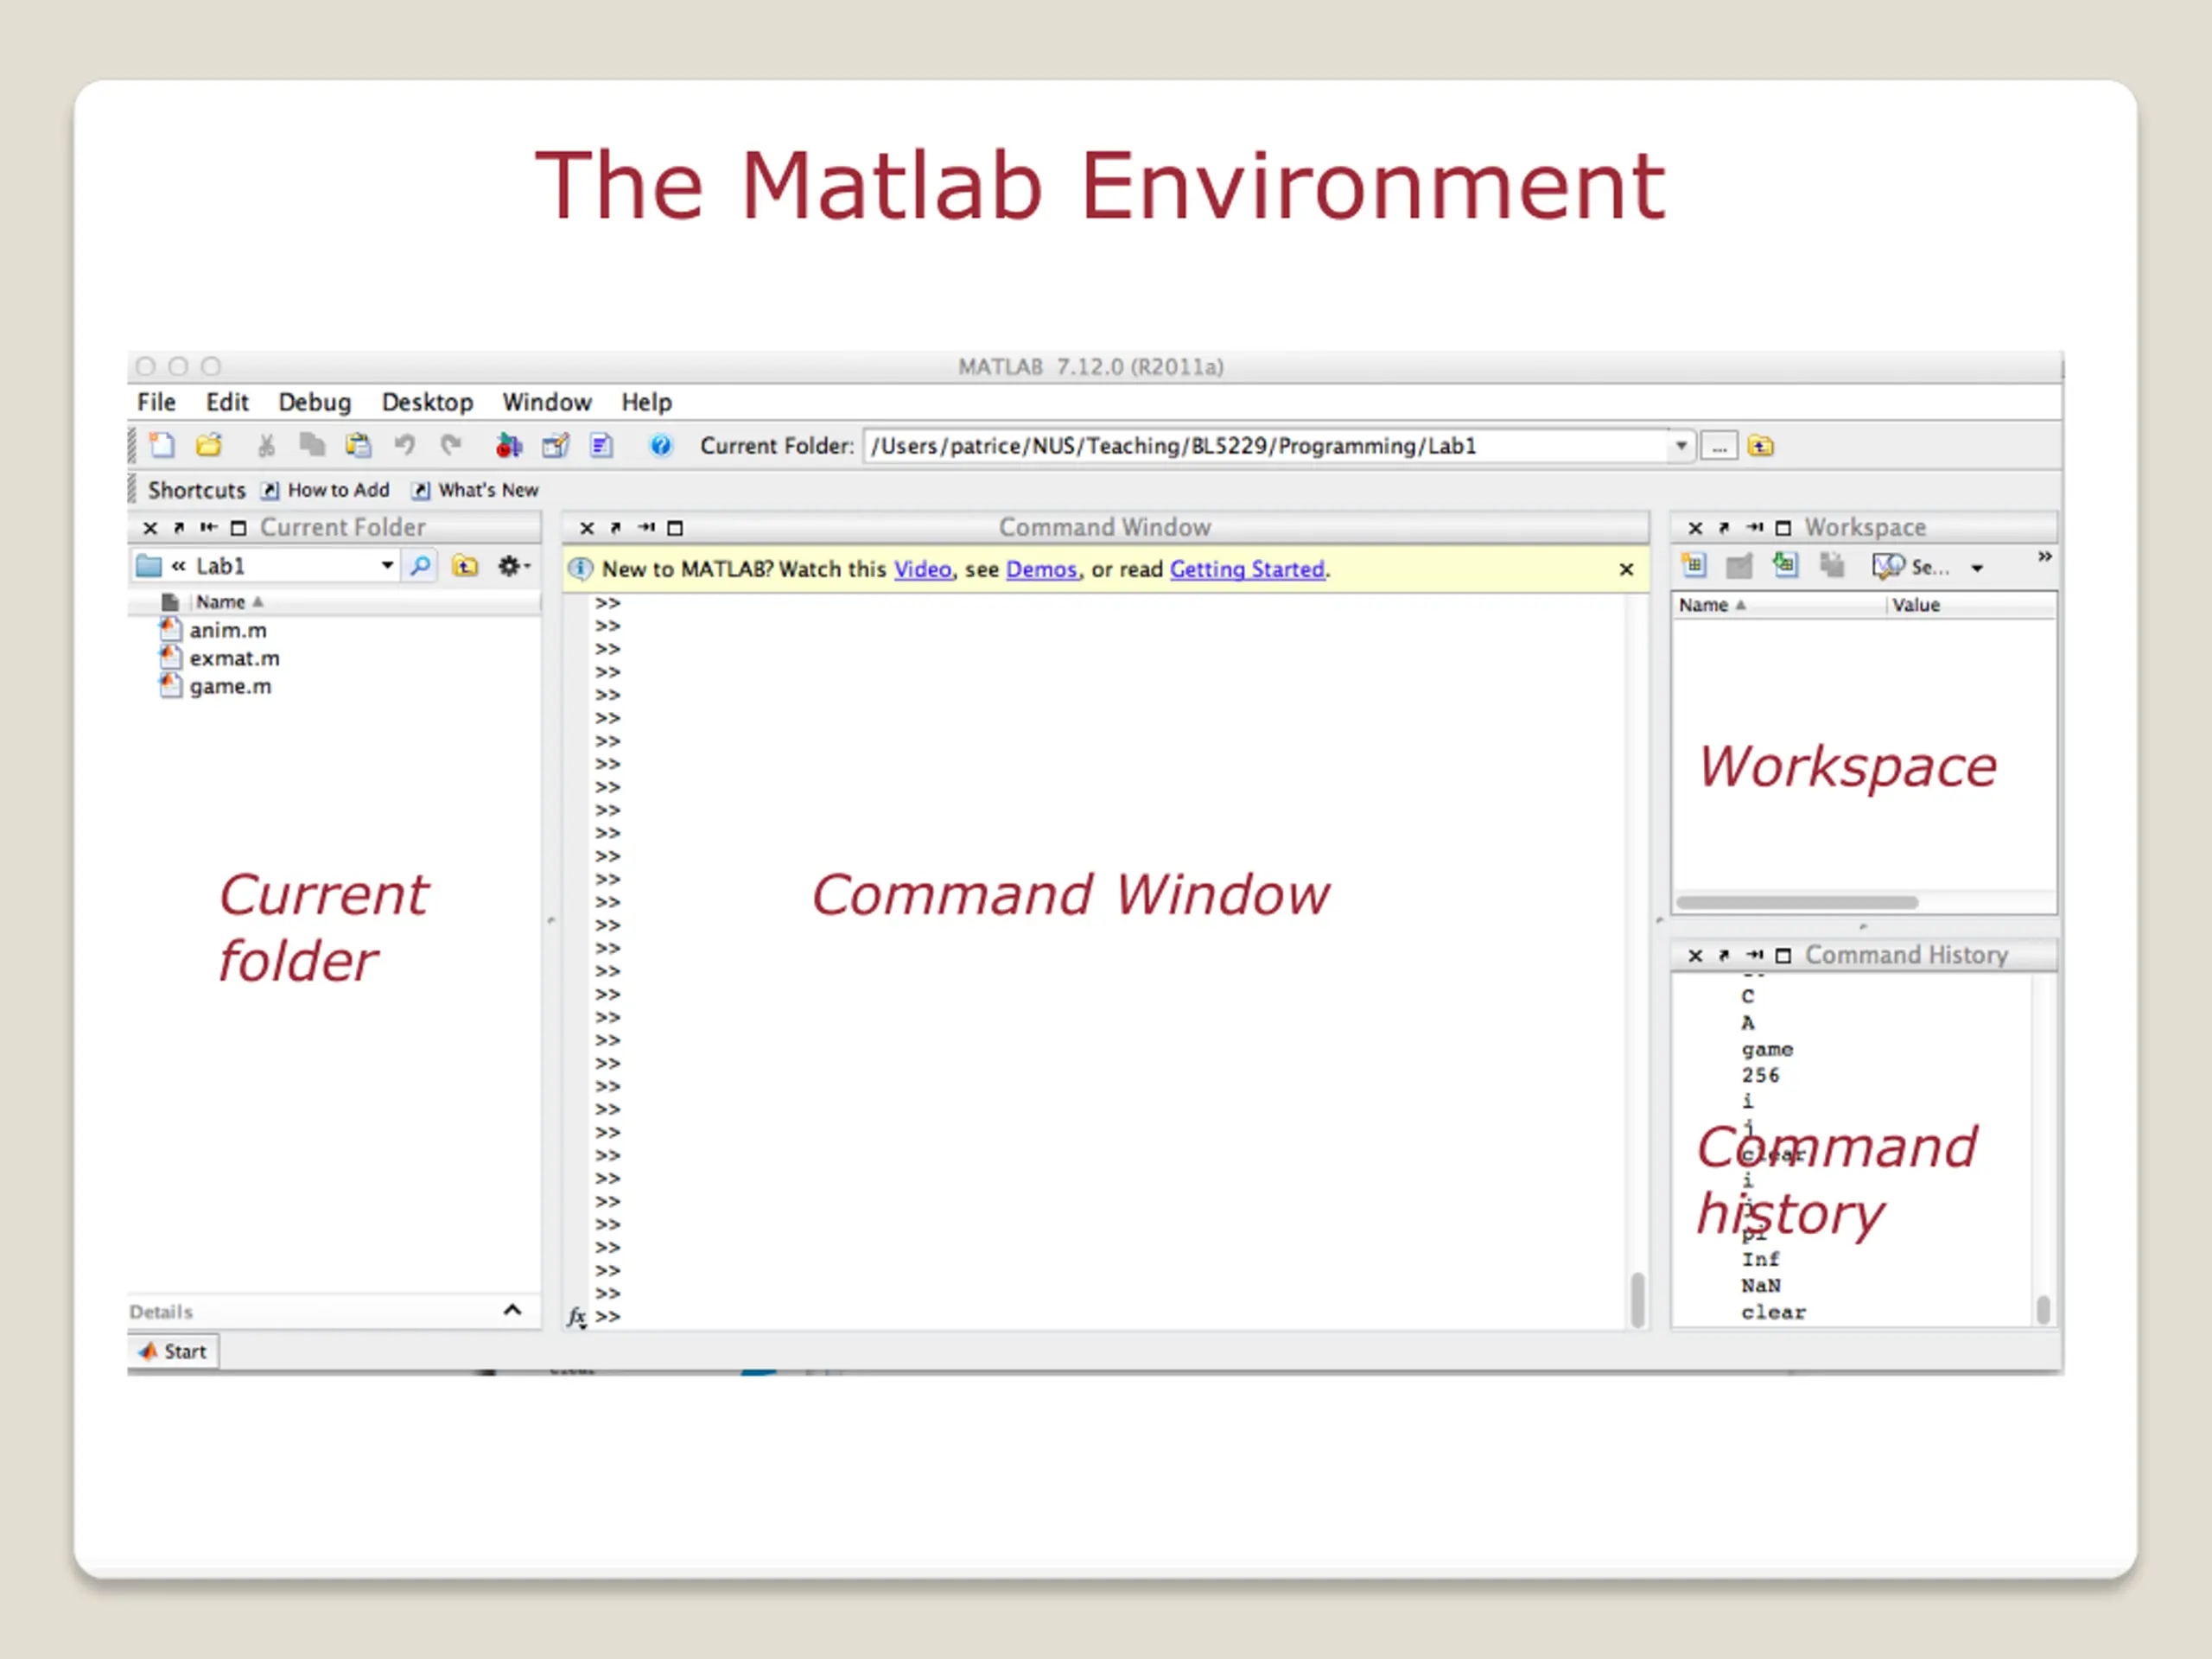
Task: Open the GUIDE icon in toolbar
Action: coord(556,446)
